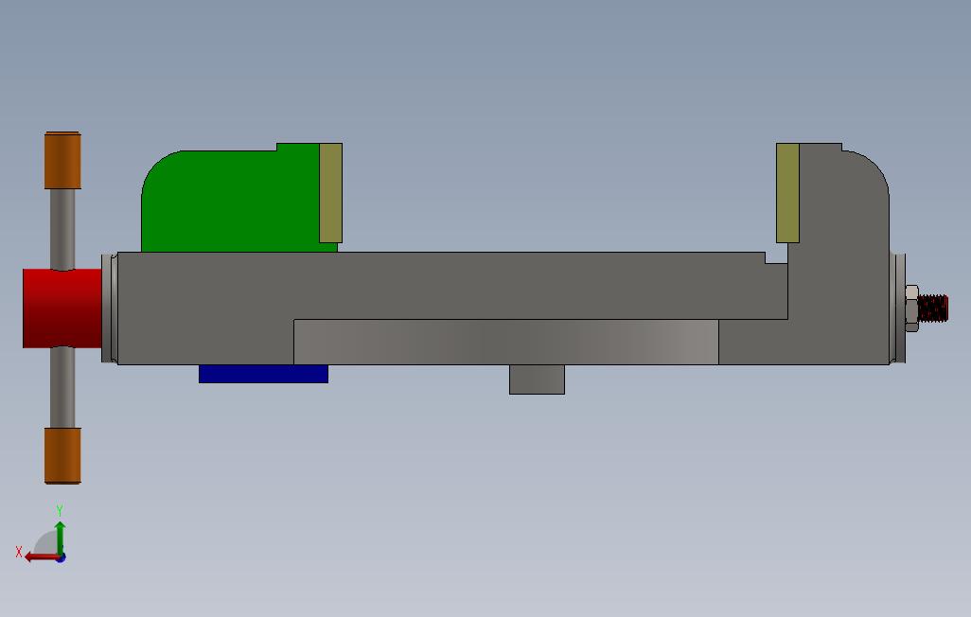Click the red handle hub

(x=62, y=308)
